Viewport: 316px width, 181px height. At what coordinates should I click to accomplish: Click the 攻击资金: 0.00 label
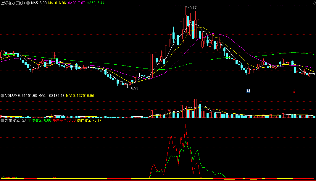[x=64, y=120]
